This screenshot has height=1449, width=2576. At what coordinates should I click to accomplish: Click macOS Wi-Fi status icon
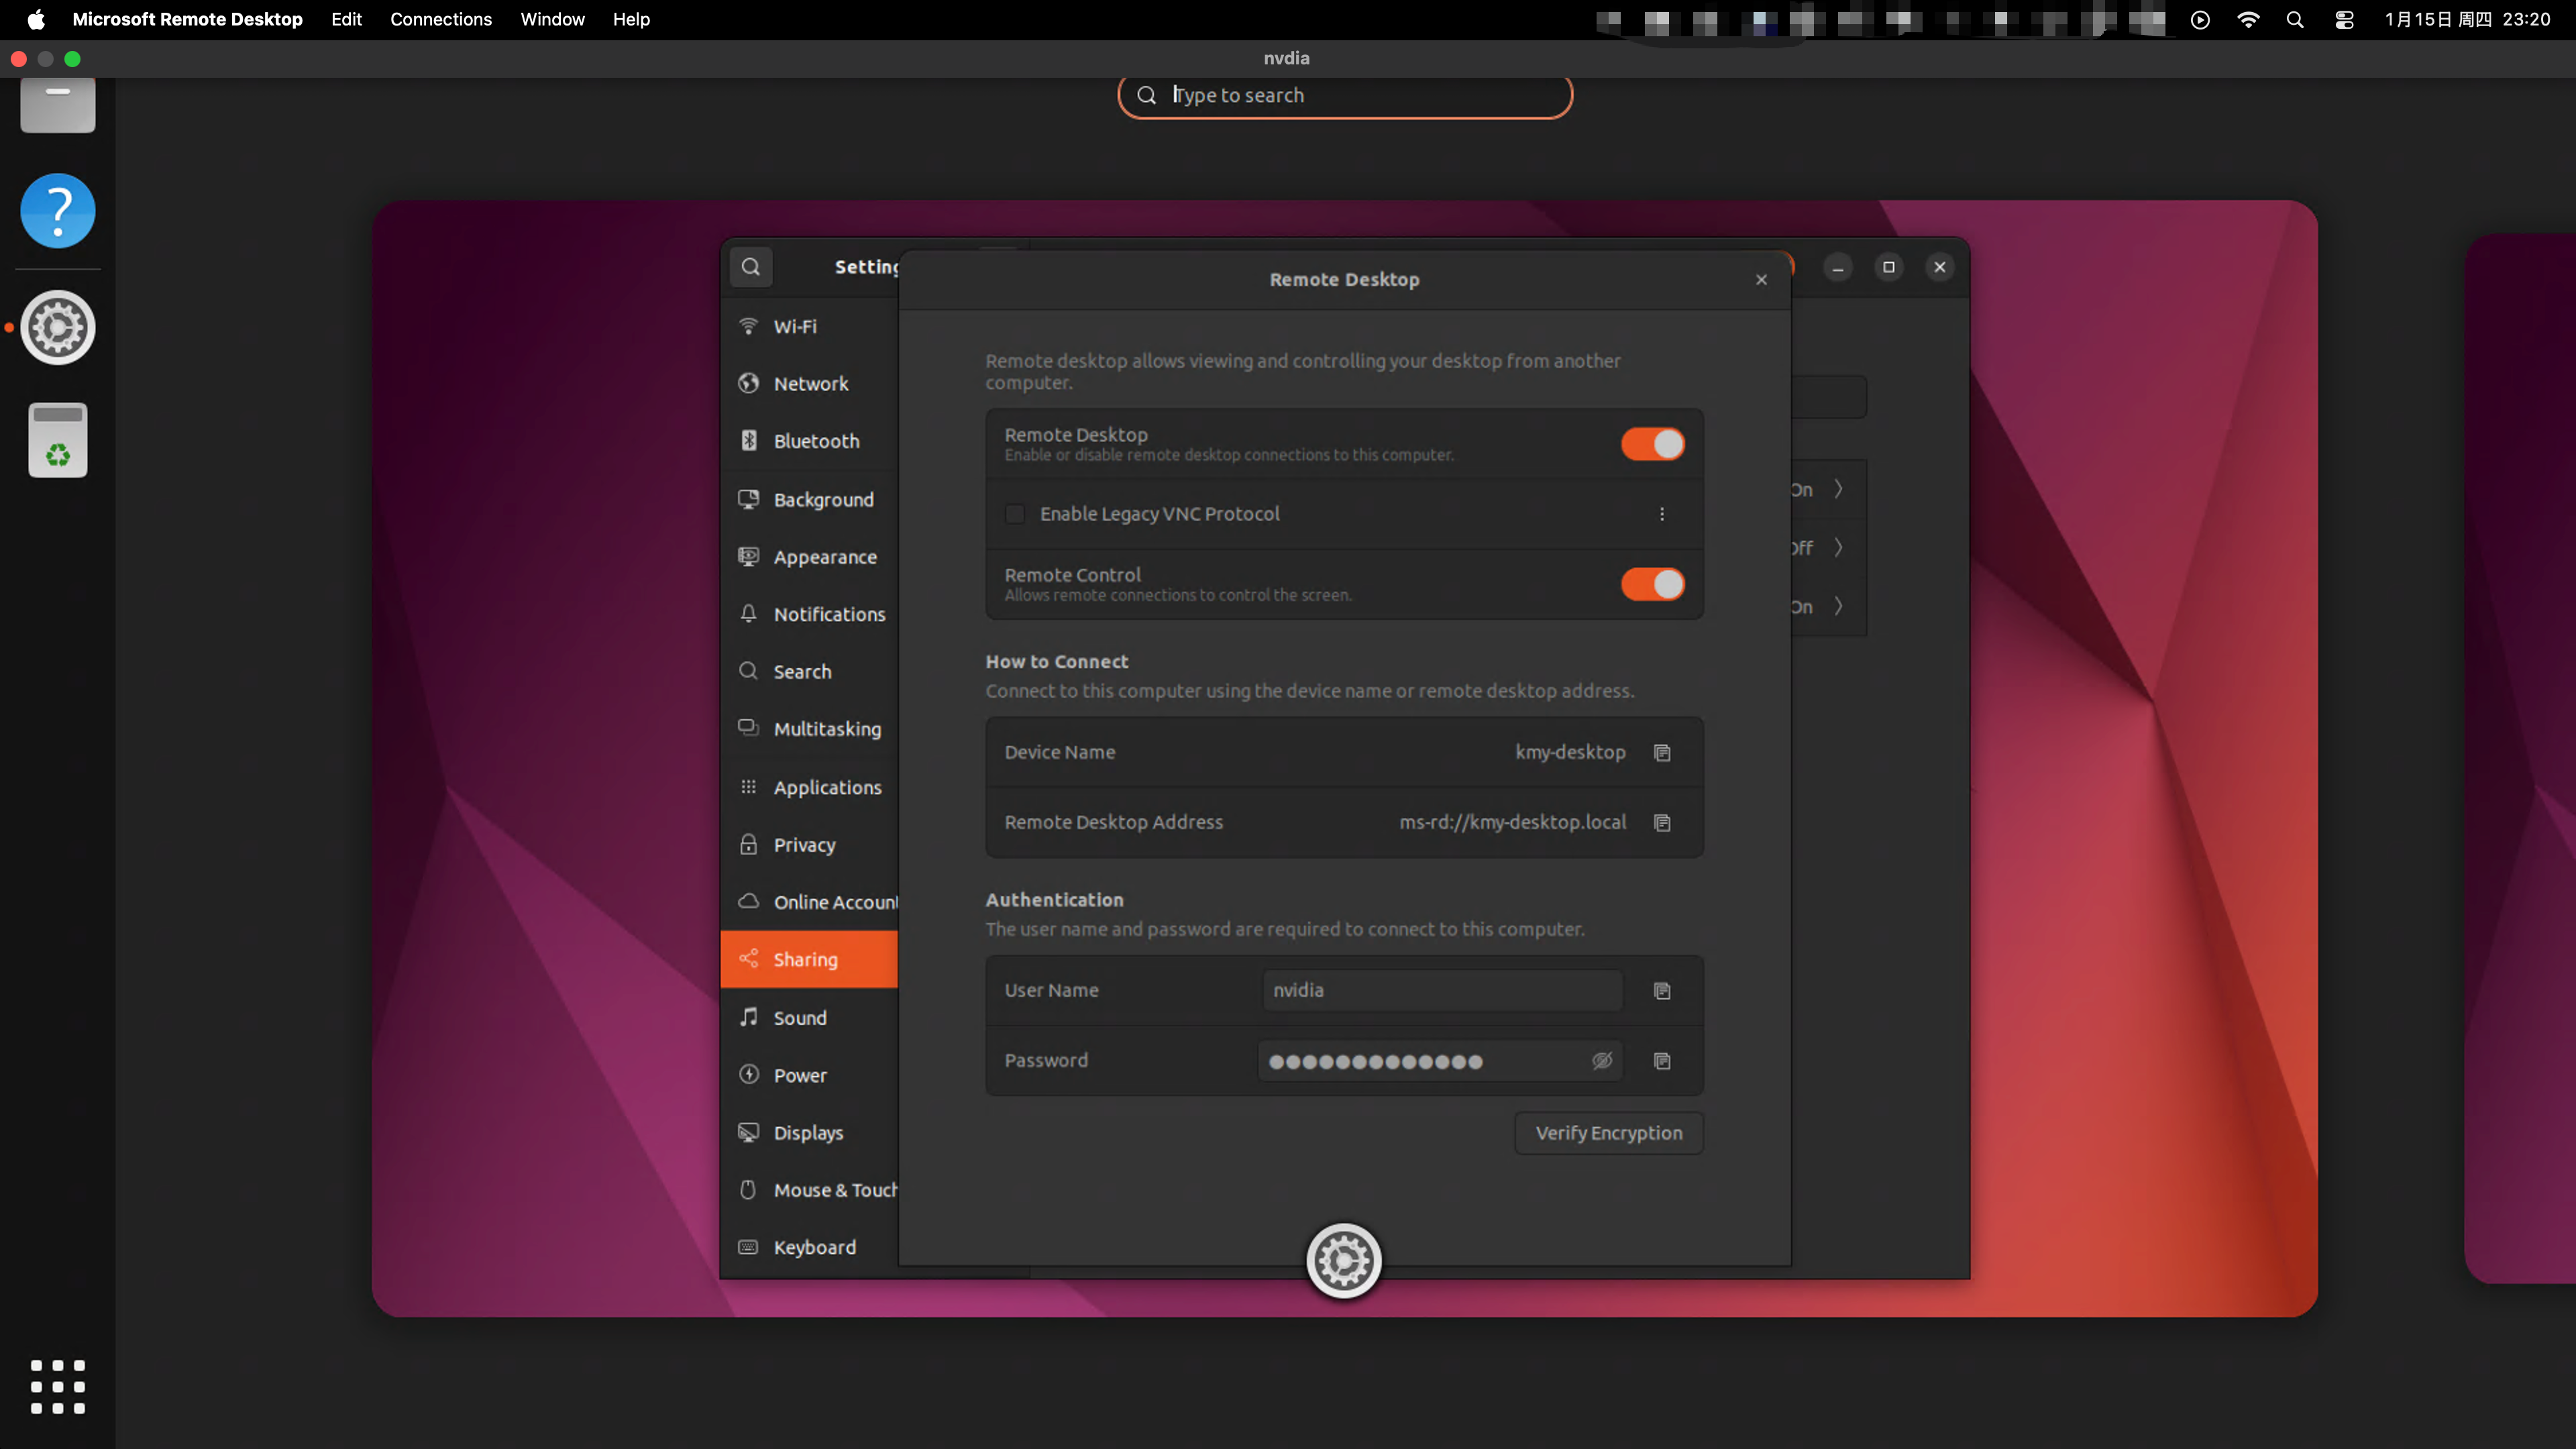coord(2248,19)
